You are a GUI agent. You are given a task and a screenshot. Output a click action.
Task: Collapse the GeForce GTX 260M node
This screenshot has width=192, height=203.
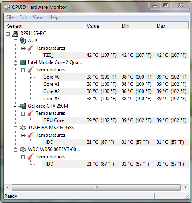pos(15,107)
